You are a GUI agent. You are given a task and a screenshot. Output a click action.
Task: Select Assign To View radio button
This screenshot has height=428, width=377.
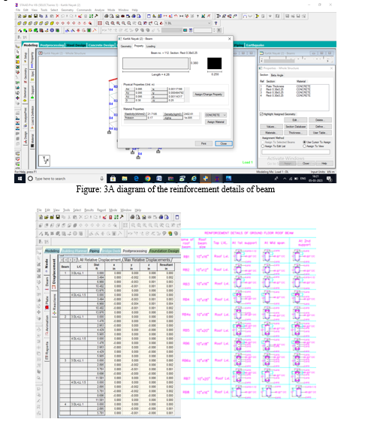[x=304, y=146]
